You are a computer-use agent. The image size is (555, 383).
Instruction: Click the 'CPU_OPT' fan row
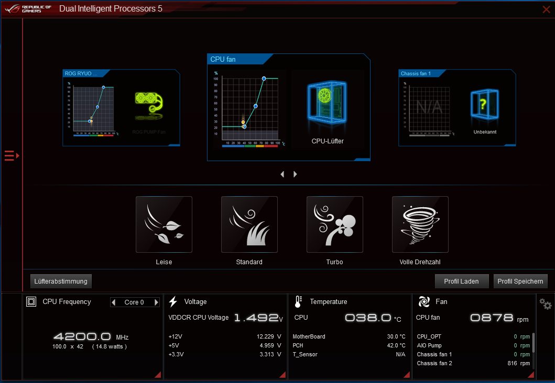tap(473, 336)
